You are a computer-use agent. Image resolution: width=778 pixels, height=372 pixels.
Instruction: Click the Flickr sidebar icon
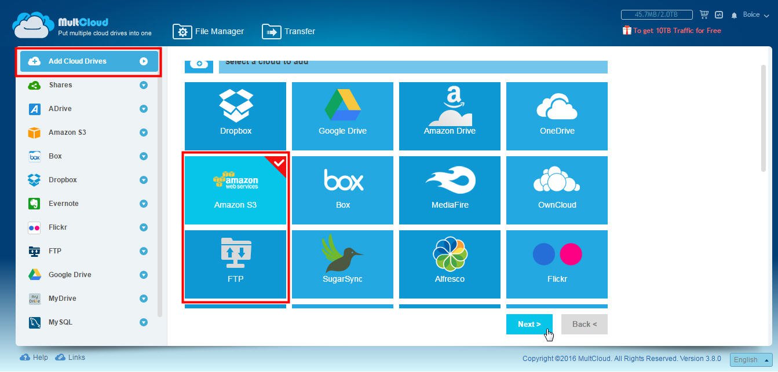[34, 227]
